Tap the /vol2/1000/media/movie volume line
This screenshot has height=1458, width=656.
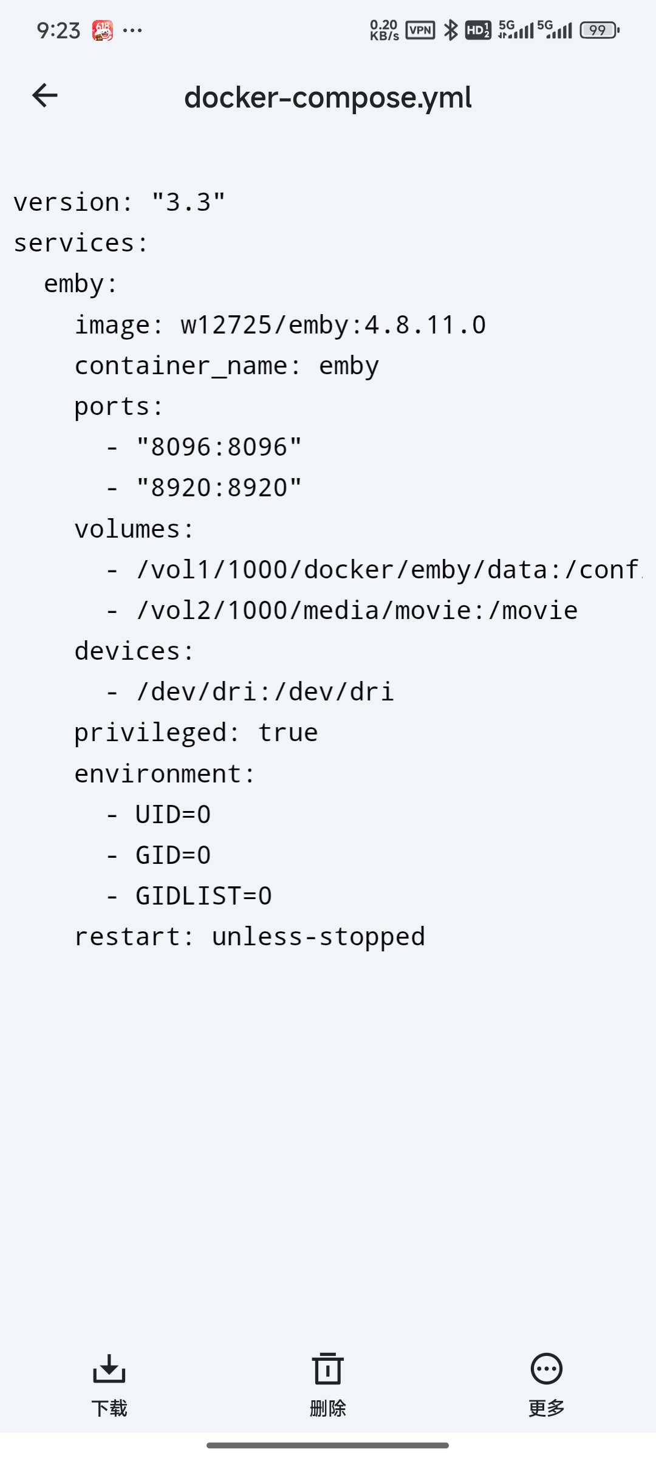[x=342, y=611]
